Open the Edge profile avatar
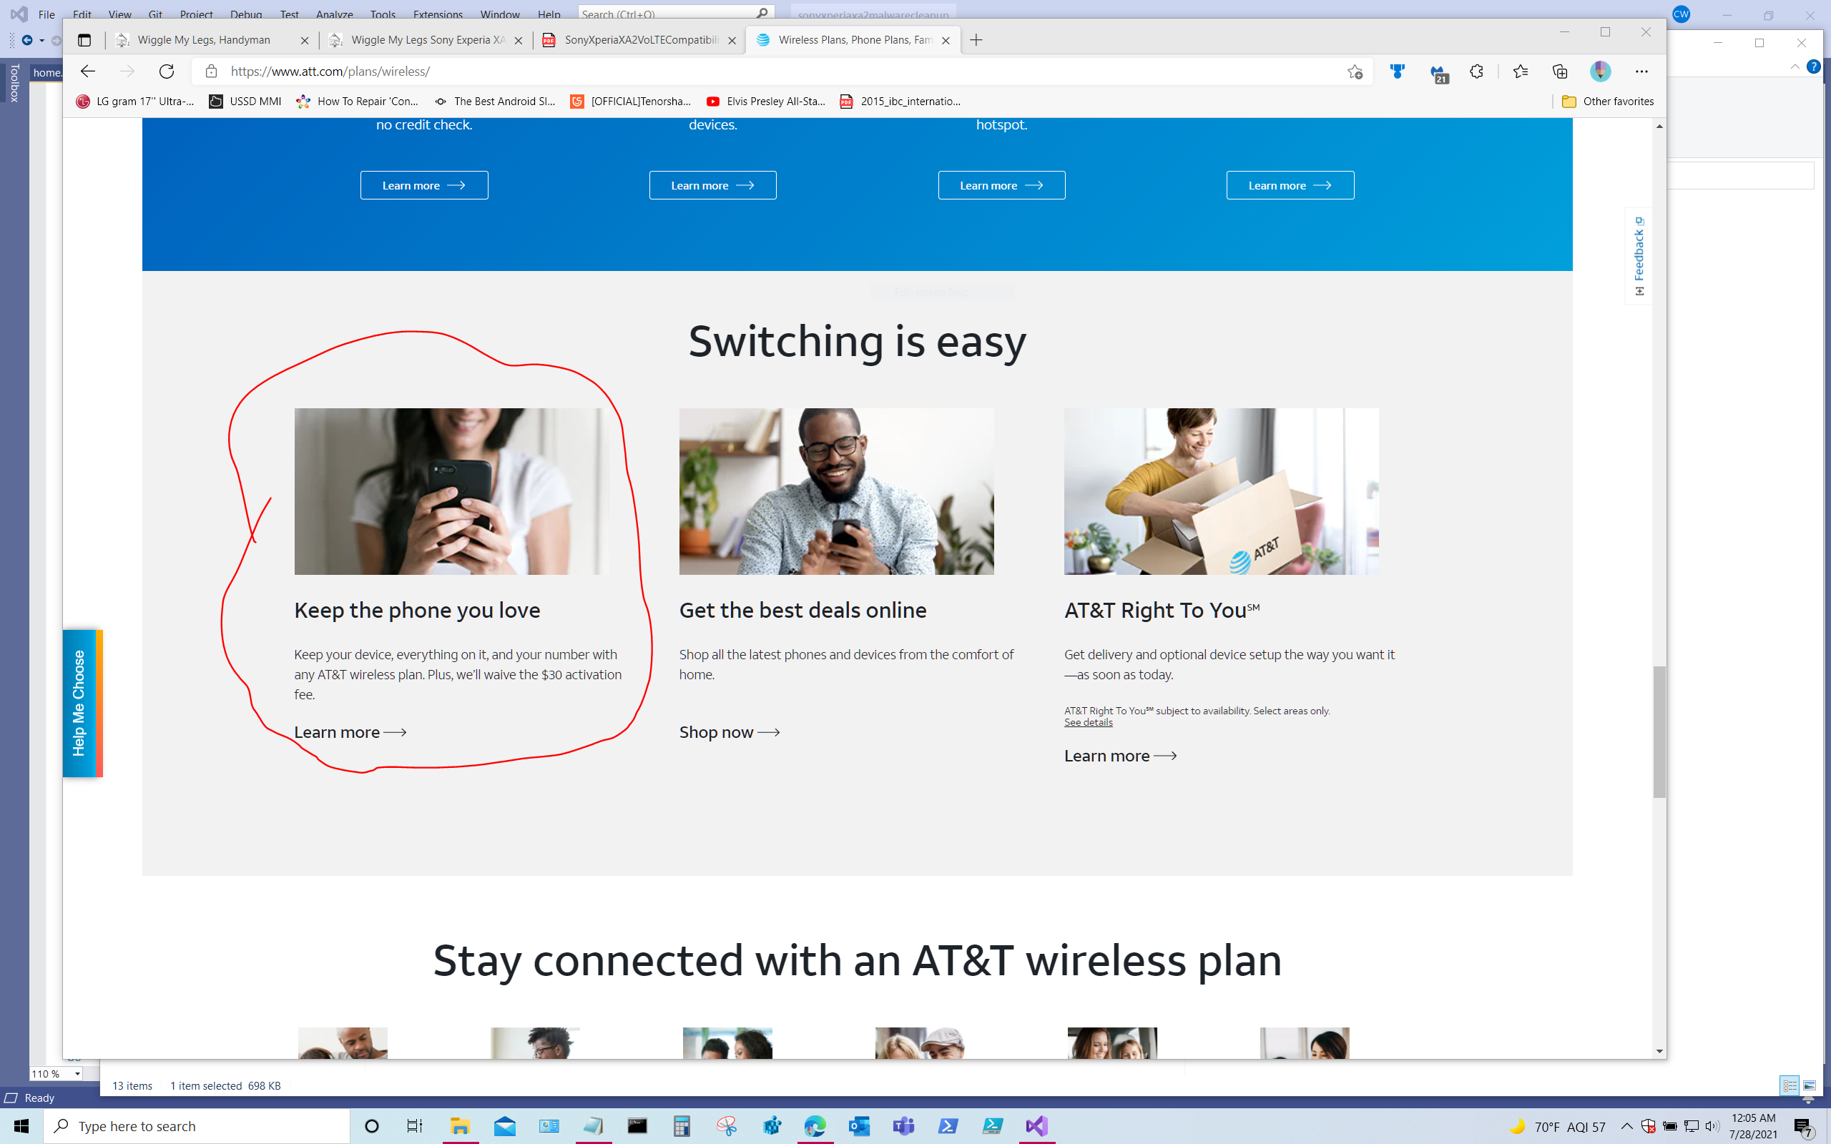Image resolution: width=1831 pixels, height=1144 pixels. coord(1600,71)
